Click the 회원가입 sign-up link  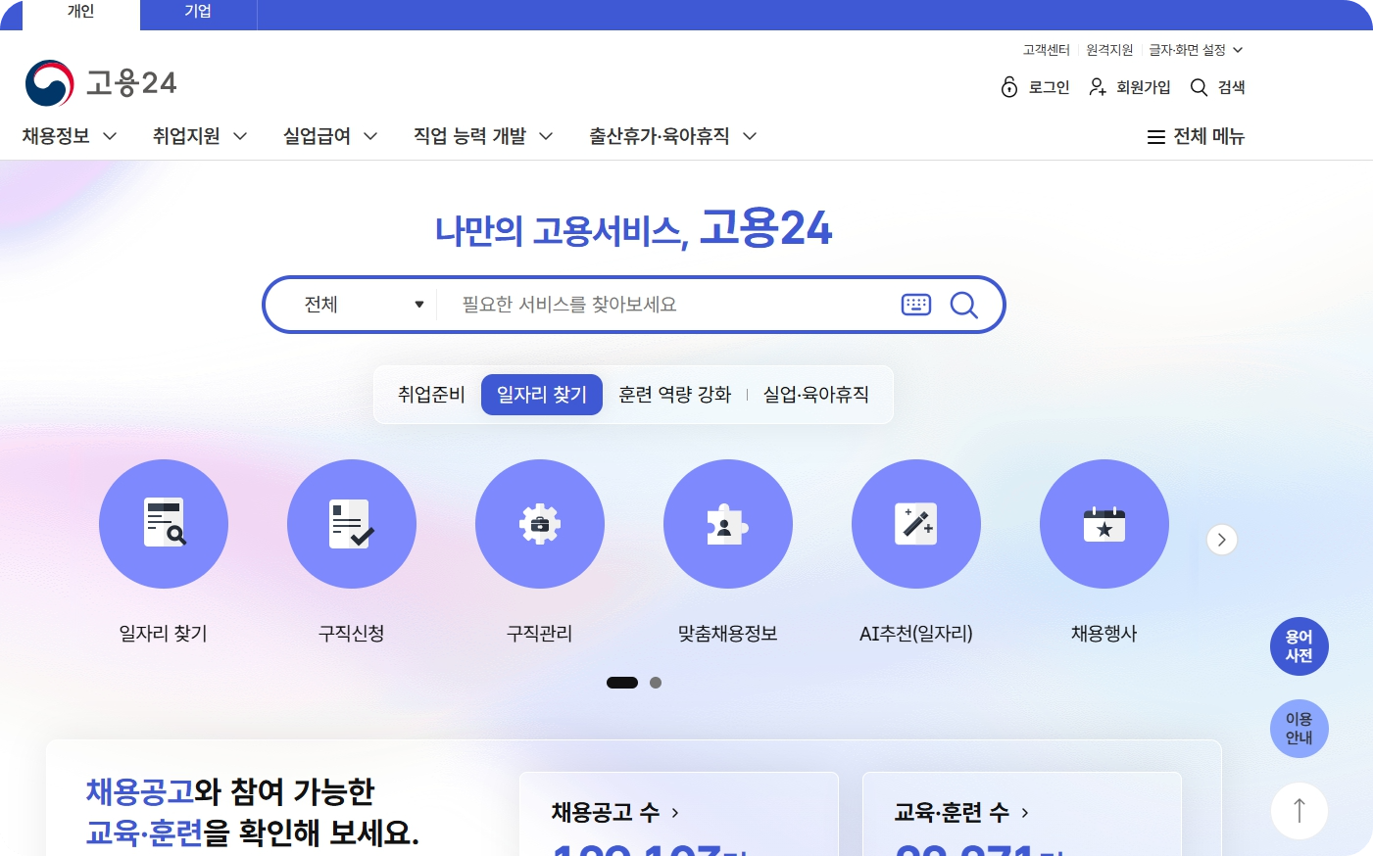click(1130, 87)
